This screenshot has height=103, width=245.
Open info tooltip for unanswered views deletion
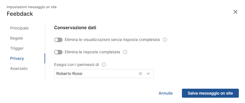tap(165, 40)
